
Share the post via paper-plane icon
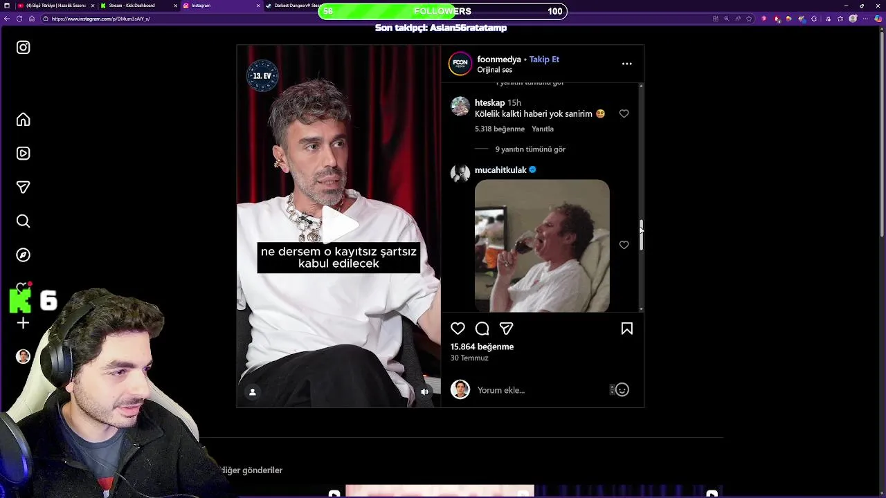(507, 329)
